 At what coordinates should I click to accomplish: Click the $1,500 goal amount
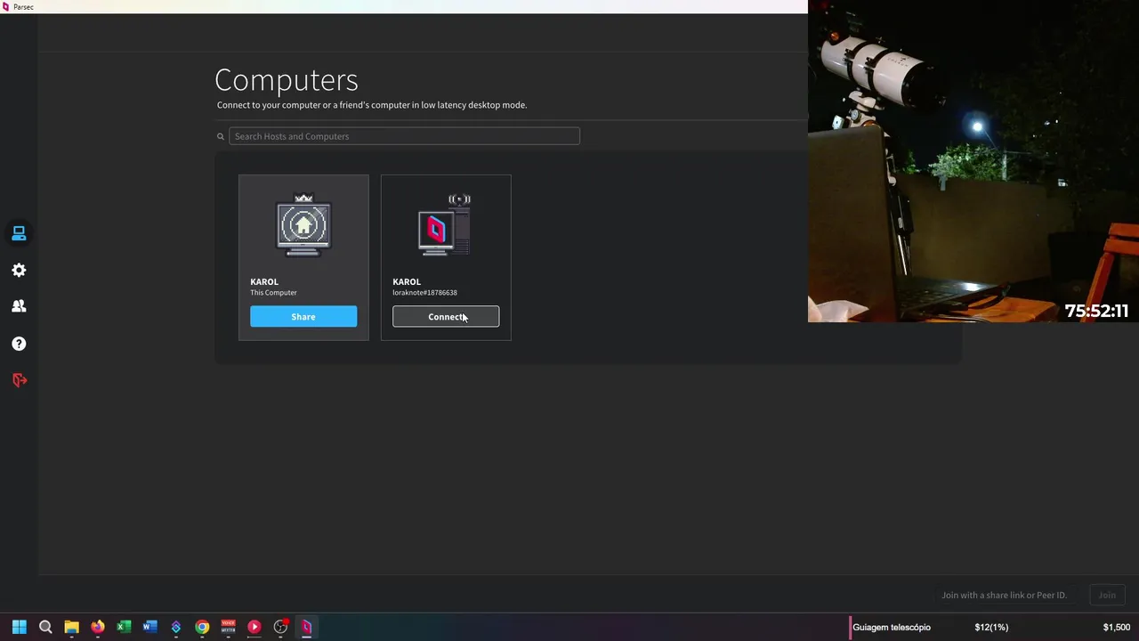click(1117, 628)
